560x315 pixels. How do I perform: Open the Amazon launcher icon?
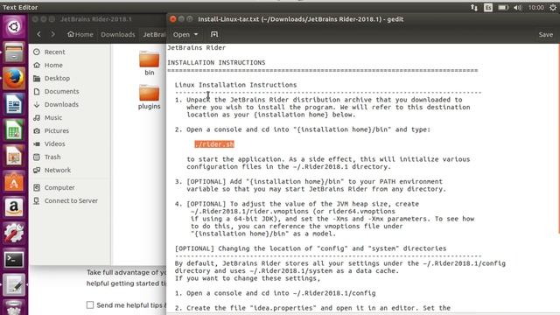pyautogui.click(x=14, y=207)
